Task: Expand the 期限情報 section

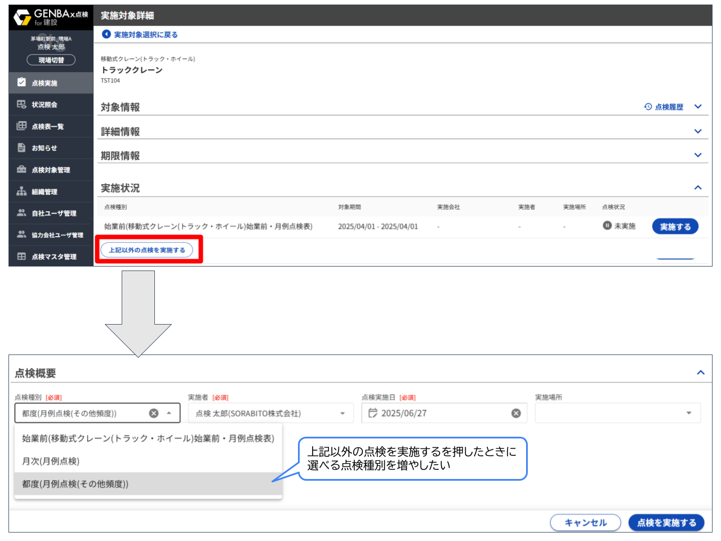Action: 698,156
